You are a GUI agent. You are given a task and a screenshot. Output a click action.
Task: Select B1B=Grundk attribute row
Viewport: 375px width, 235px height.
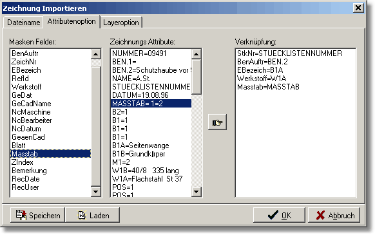coord(151,154)
